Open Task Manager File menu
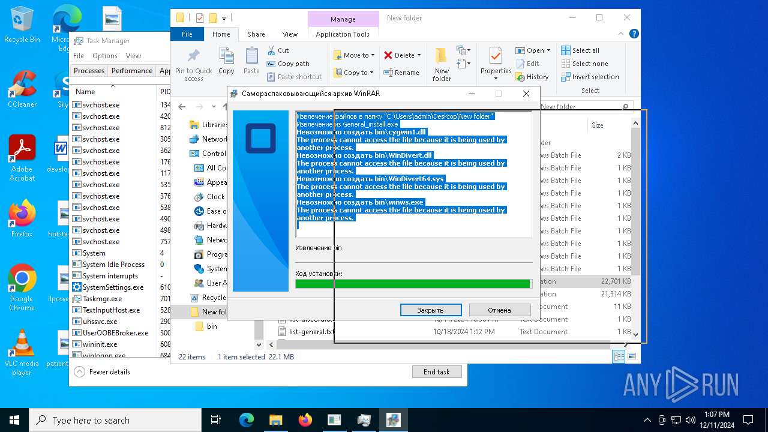This screenshot has width=768, height=432. (x=79, y=56)
